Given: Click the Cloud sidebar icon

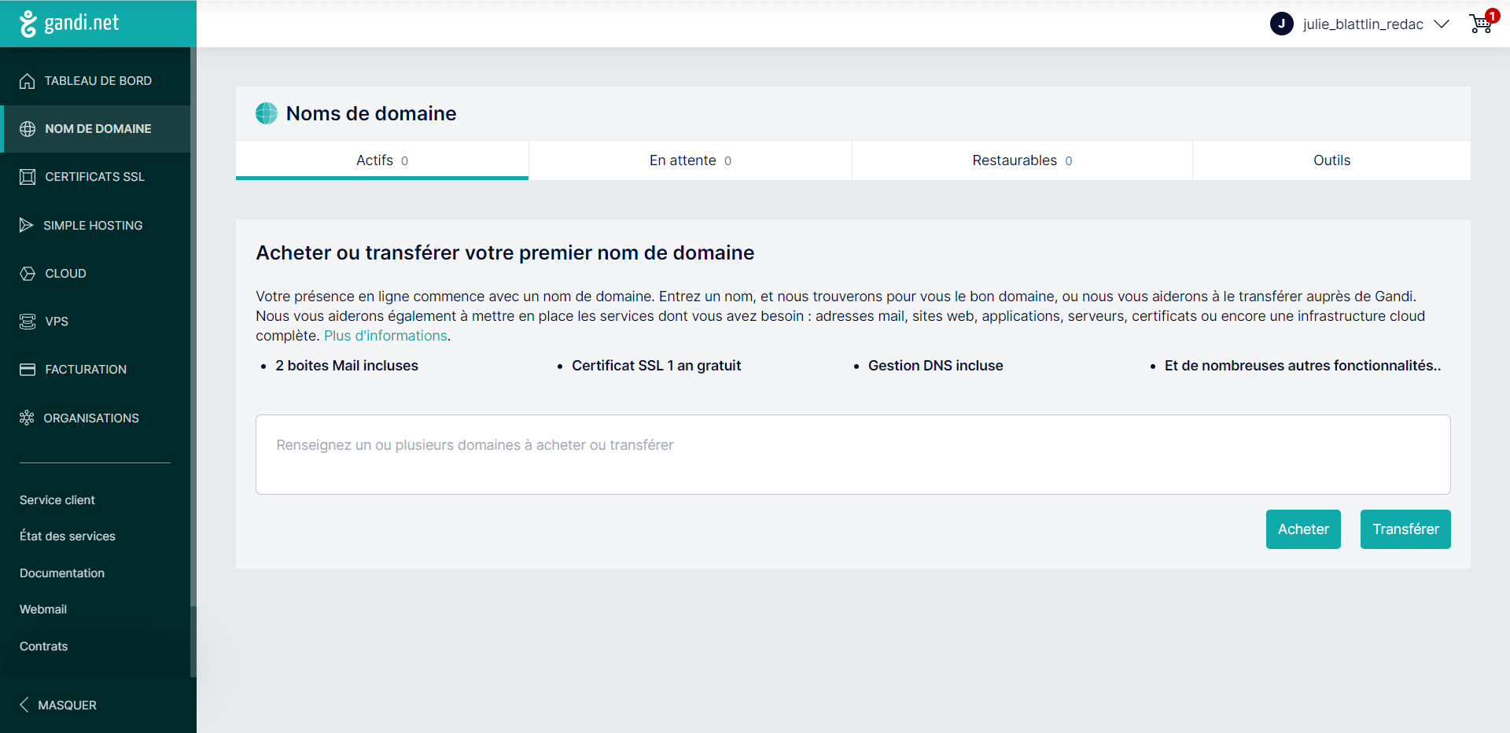Looking at the screenshot, I should pyautogui.click(x=28, y=274).
